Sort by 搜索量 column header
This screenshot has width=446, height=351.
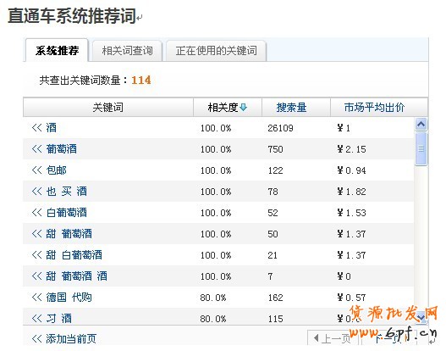click(291, 108)
